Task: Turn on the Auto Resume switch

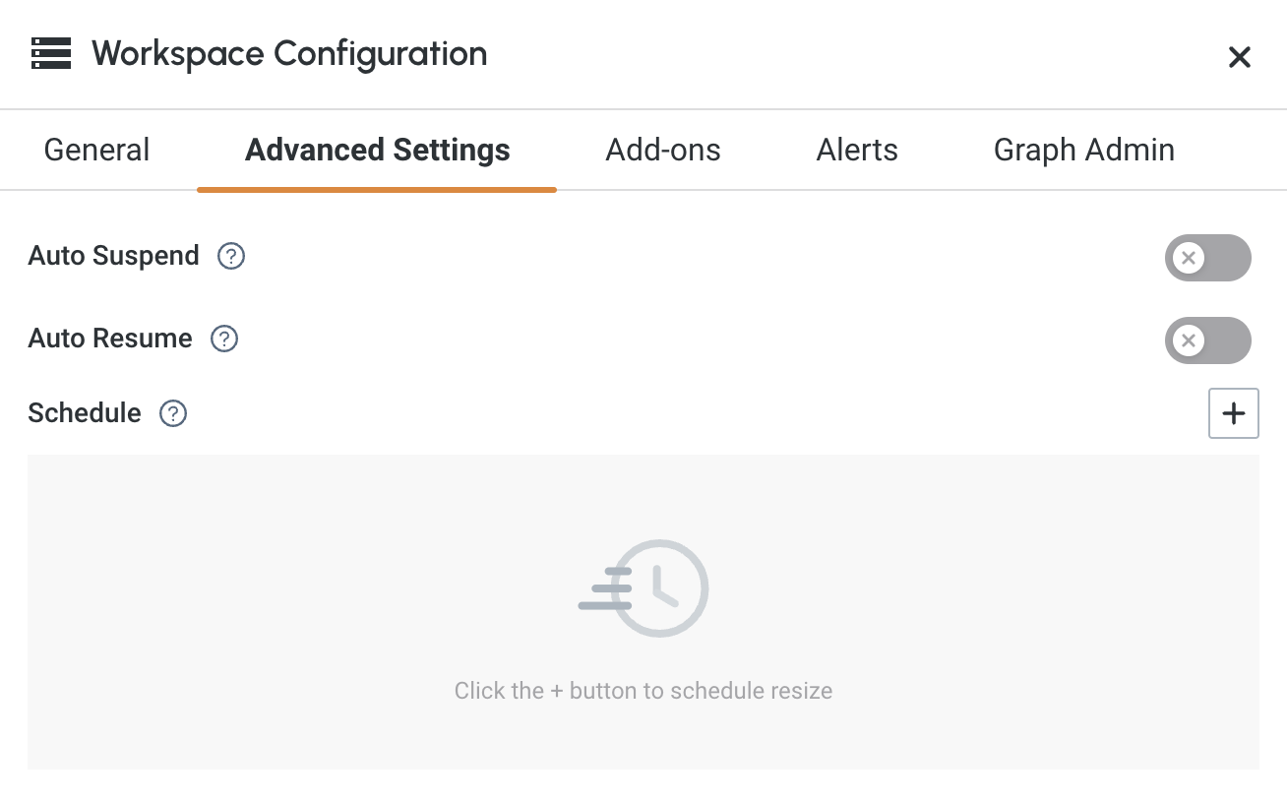Action: pyautogui.click(x=1207, y=340)
